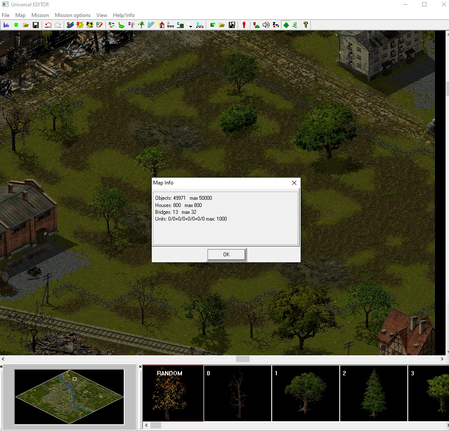Viewport: 449px width, 431px height.
Task: Select the C construction tool icon
Action: (x=180, y=25)
